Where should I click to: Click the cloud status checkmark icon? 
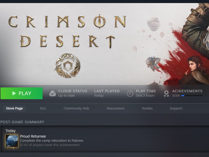(x=53, y=93)
